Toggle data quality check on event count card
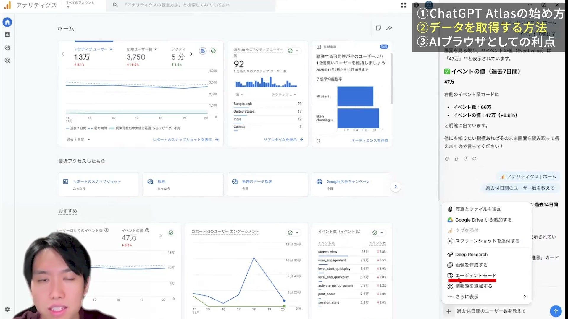The width and height of the screenshot is (568, 319). [377, 233]
